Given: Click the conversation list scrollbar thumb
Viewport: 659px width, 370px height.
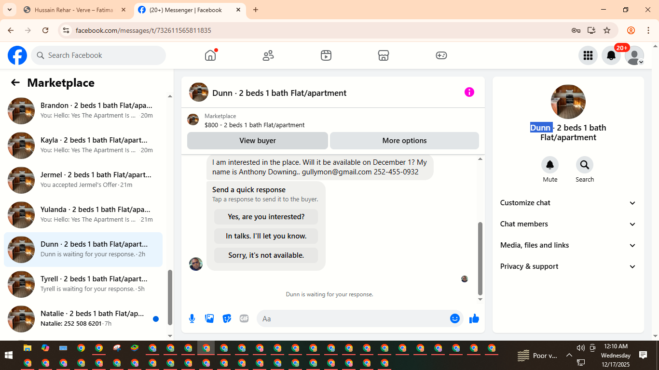Looking at the screenshot, I should [170, 297].
